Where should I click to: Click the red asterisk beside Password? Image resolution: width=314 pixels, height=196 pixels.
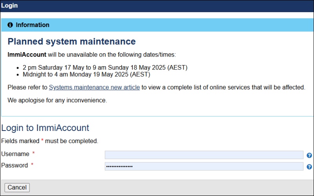click(32, 165)
